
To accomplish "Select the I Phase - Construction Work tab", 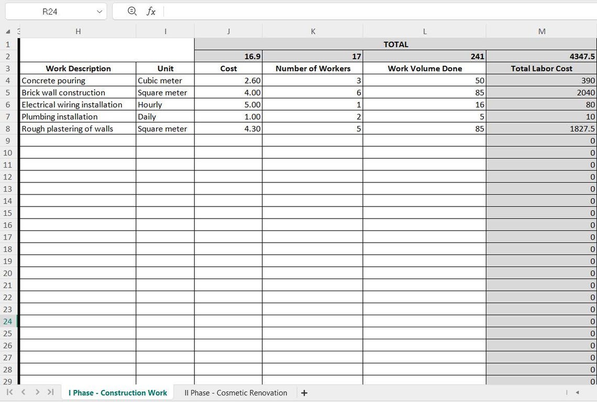I will coord(117,393).
